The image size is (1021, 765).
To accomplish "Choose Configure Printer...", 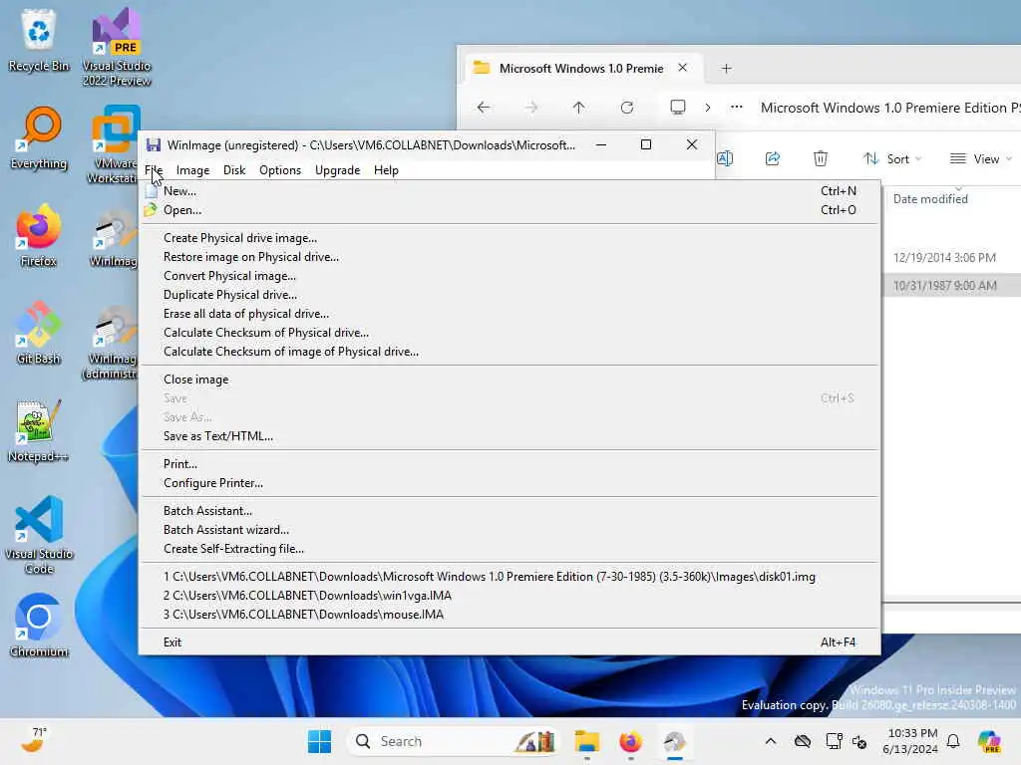I will [510, 483].
